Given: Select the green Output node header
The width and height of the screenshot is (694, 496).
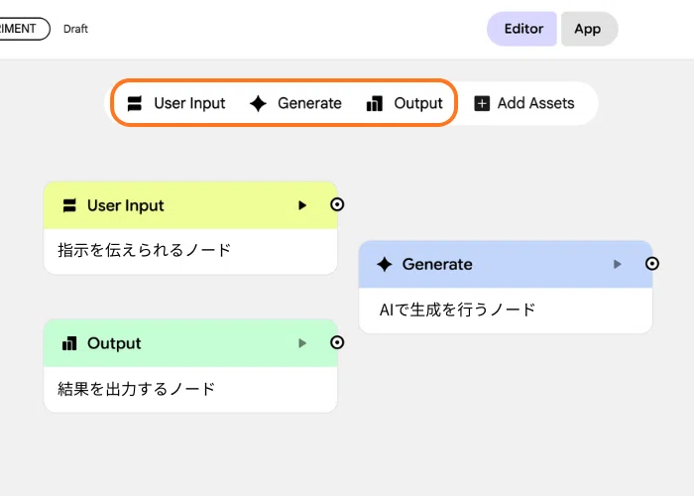Looking at the screenshot, I should [190, 343].
